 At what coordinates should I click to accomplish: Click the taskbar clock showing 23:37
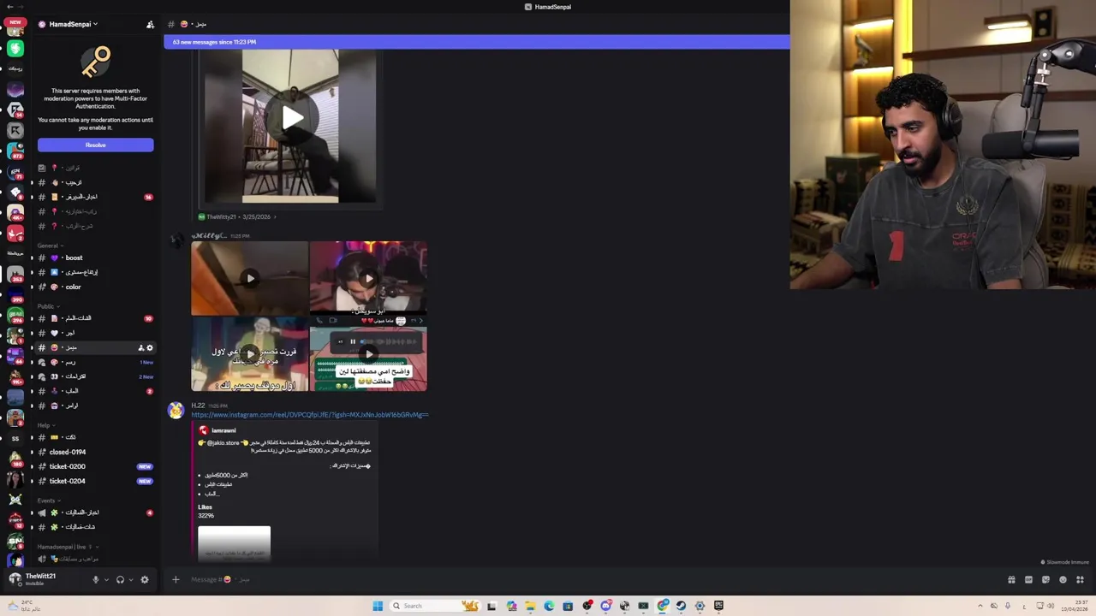pyautogui.click(x=1075, y=606)
